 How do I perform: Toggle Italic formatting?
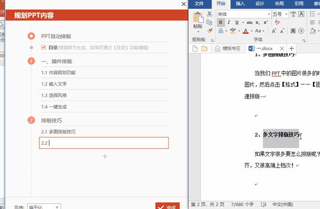coord(229,22)
